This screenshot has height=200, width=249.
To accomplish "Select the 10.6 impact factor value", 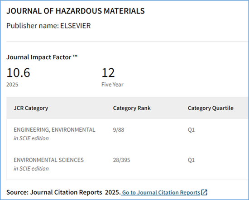I will [x=18, y=73].
